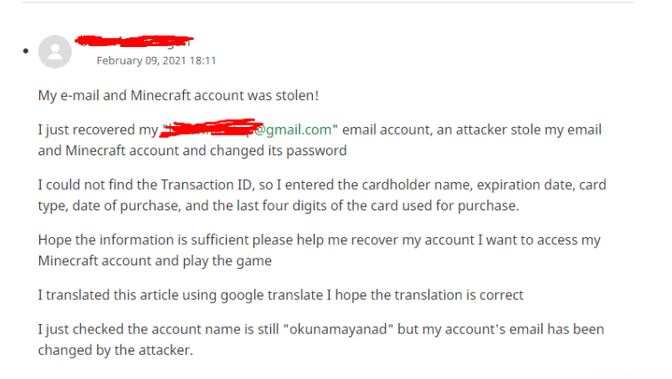Click the phrase "changed by the attacker."

tap(116, 351)
